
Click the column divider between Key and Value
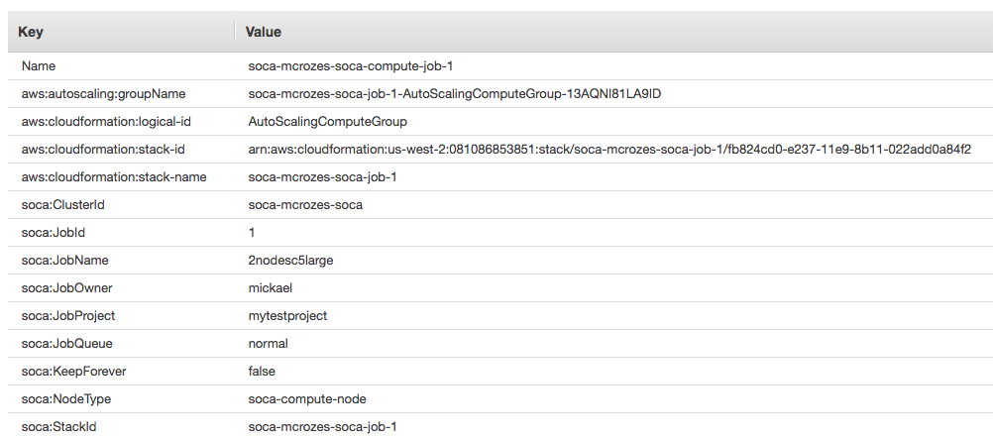click(x=235, y=32)
